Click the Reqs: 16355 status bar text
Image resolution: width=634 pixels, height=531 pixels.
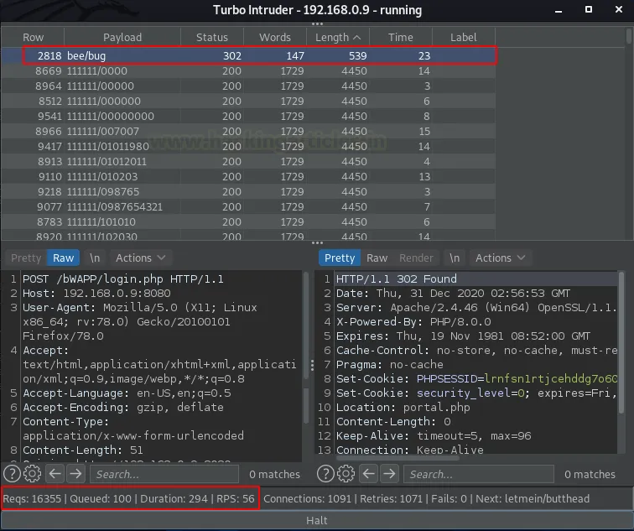click(32, 498)
